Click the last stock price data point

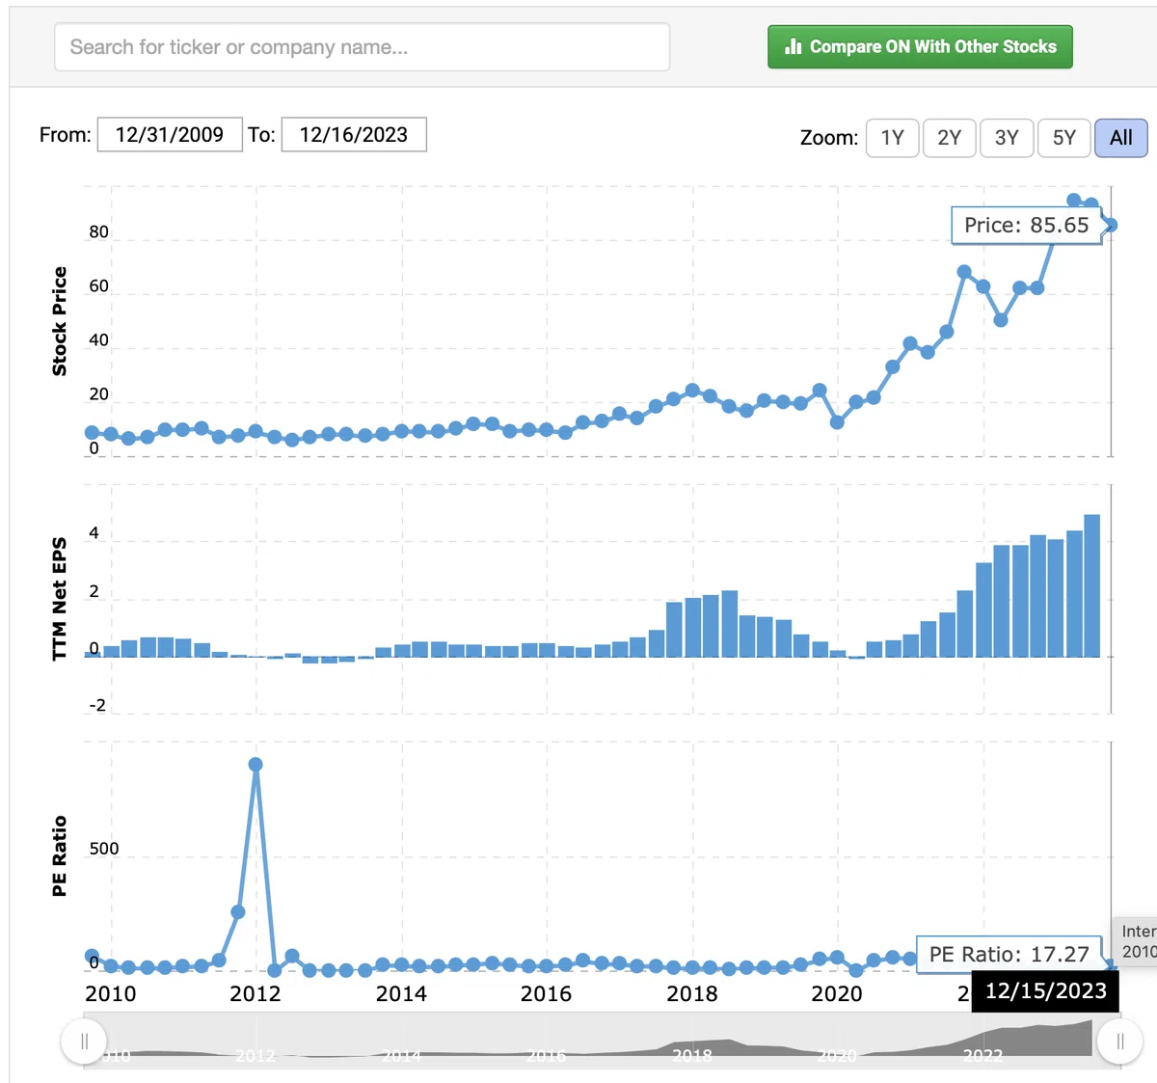[x=1111, y=225]
